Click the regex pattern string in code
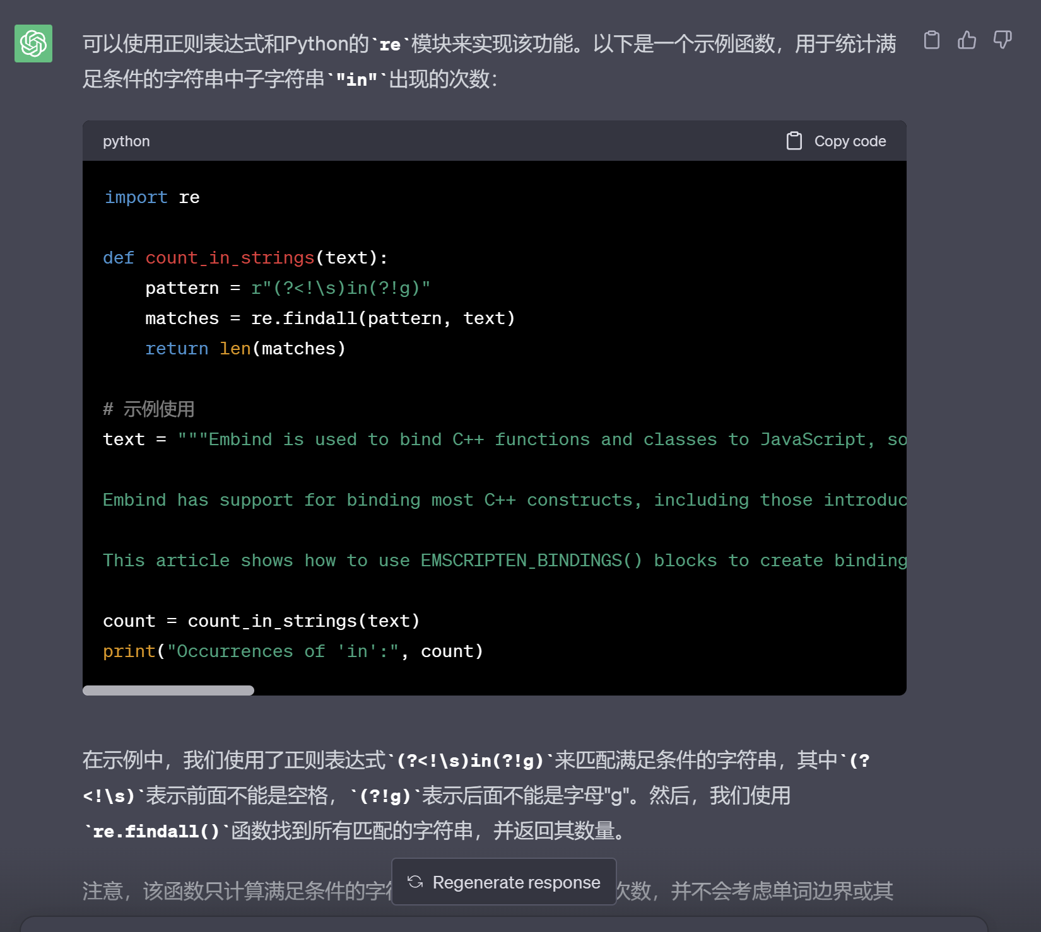 (341, 288)
